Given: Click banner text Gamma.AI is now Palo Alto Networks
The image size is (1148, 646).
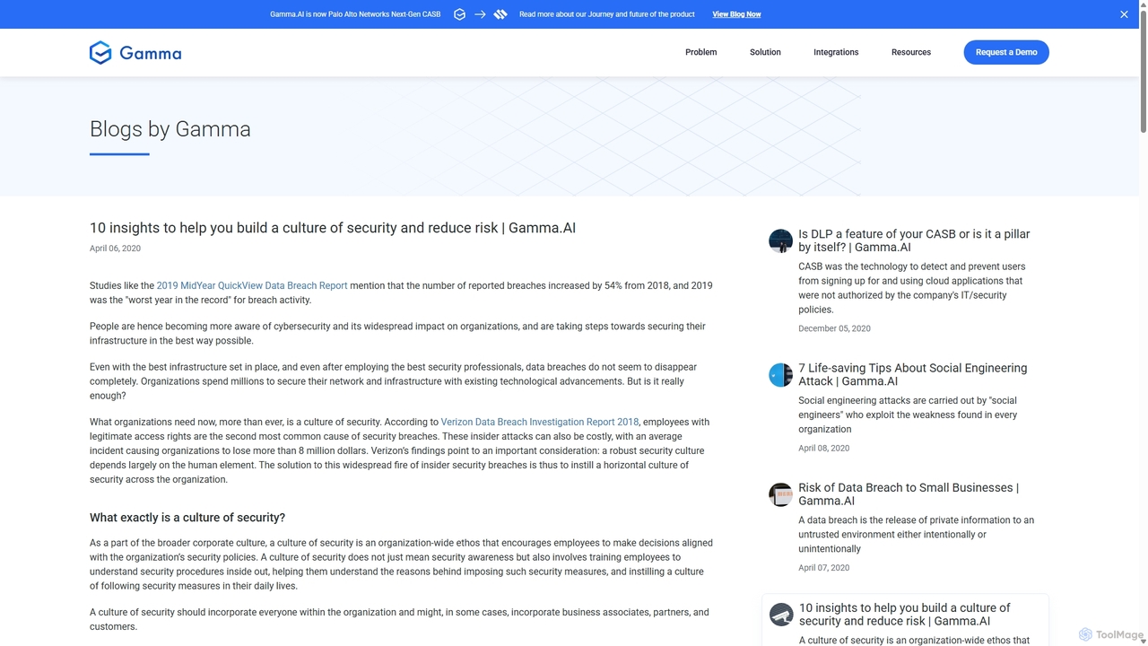Looking at the screenshot, I should coord(355,14).
